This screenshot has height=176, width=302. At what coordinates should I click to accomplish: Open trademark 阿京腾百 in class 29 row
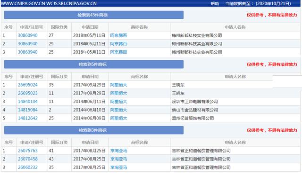[x=118, y=44]
